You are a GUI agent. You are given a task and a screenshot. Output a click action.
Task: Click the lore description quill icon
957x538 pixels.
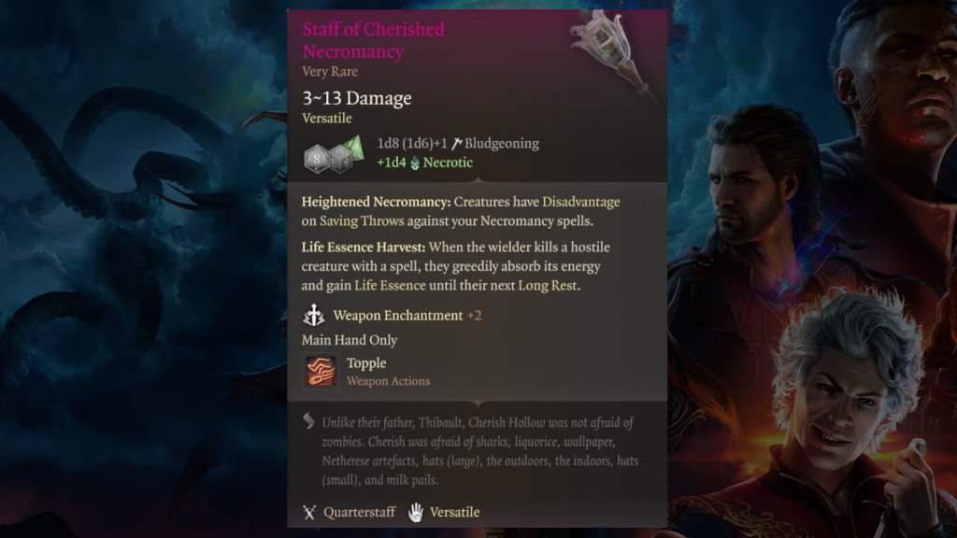[x=308, y=421]
